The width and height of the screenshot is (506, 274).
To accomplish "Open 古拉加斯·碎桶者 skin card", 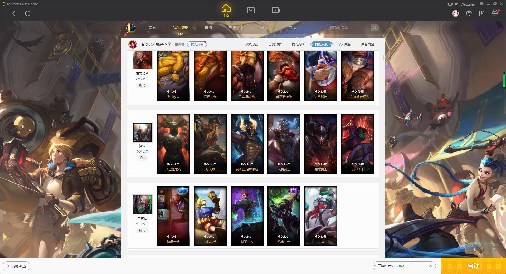I will click(x=358, y=76).
